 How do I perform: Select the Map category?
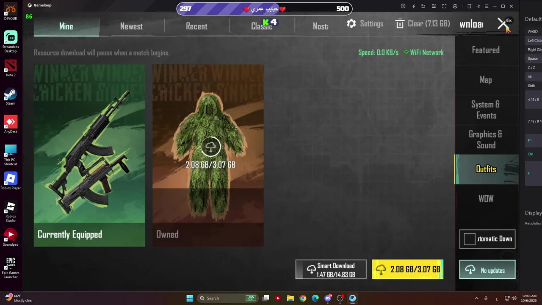tap(486, 80)
